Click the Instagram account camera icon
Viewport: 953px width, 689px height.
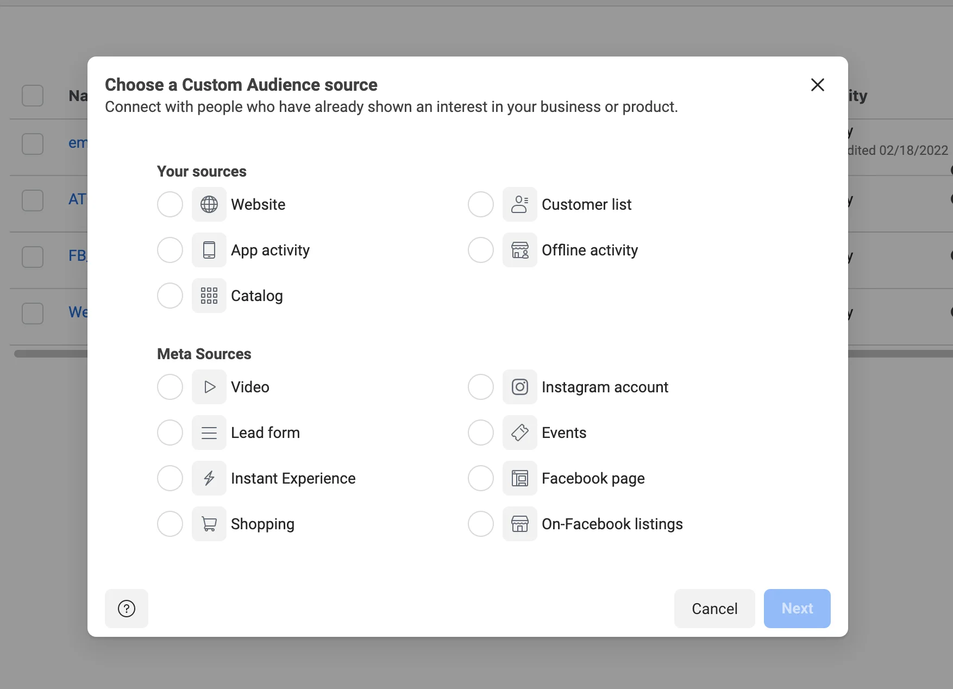(520, 387)
